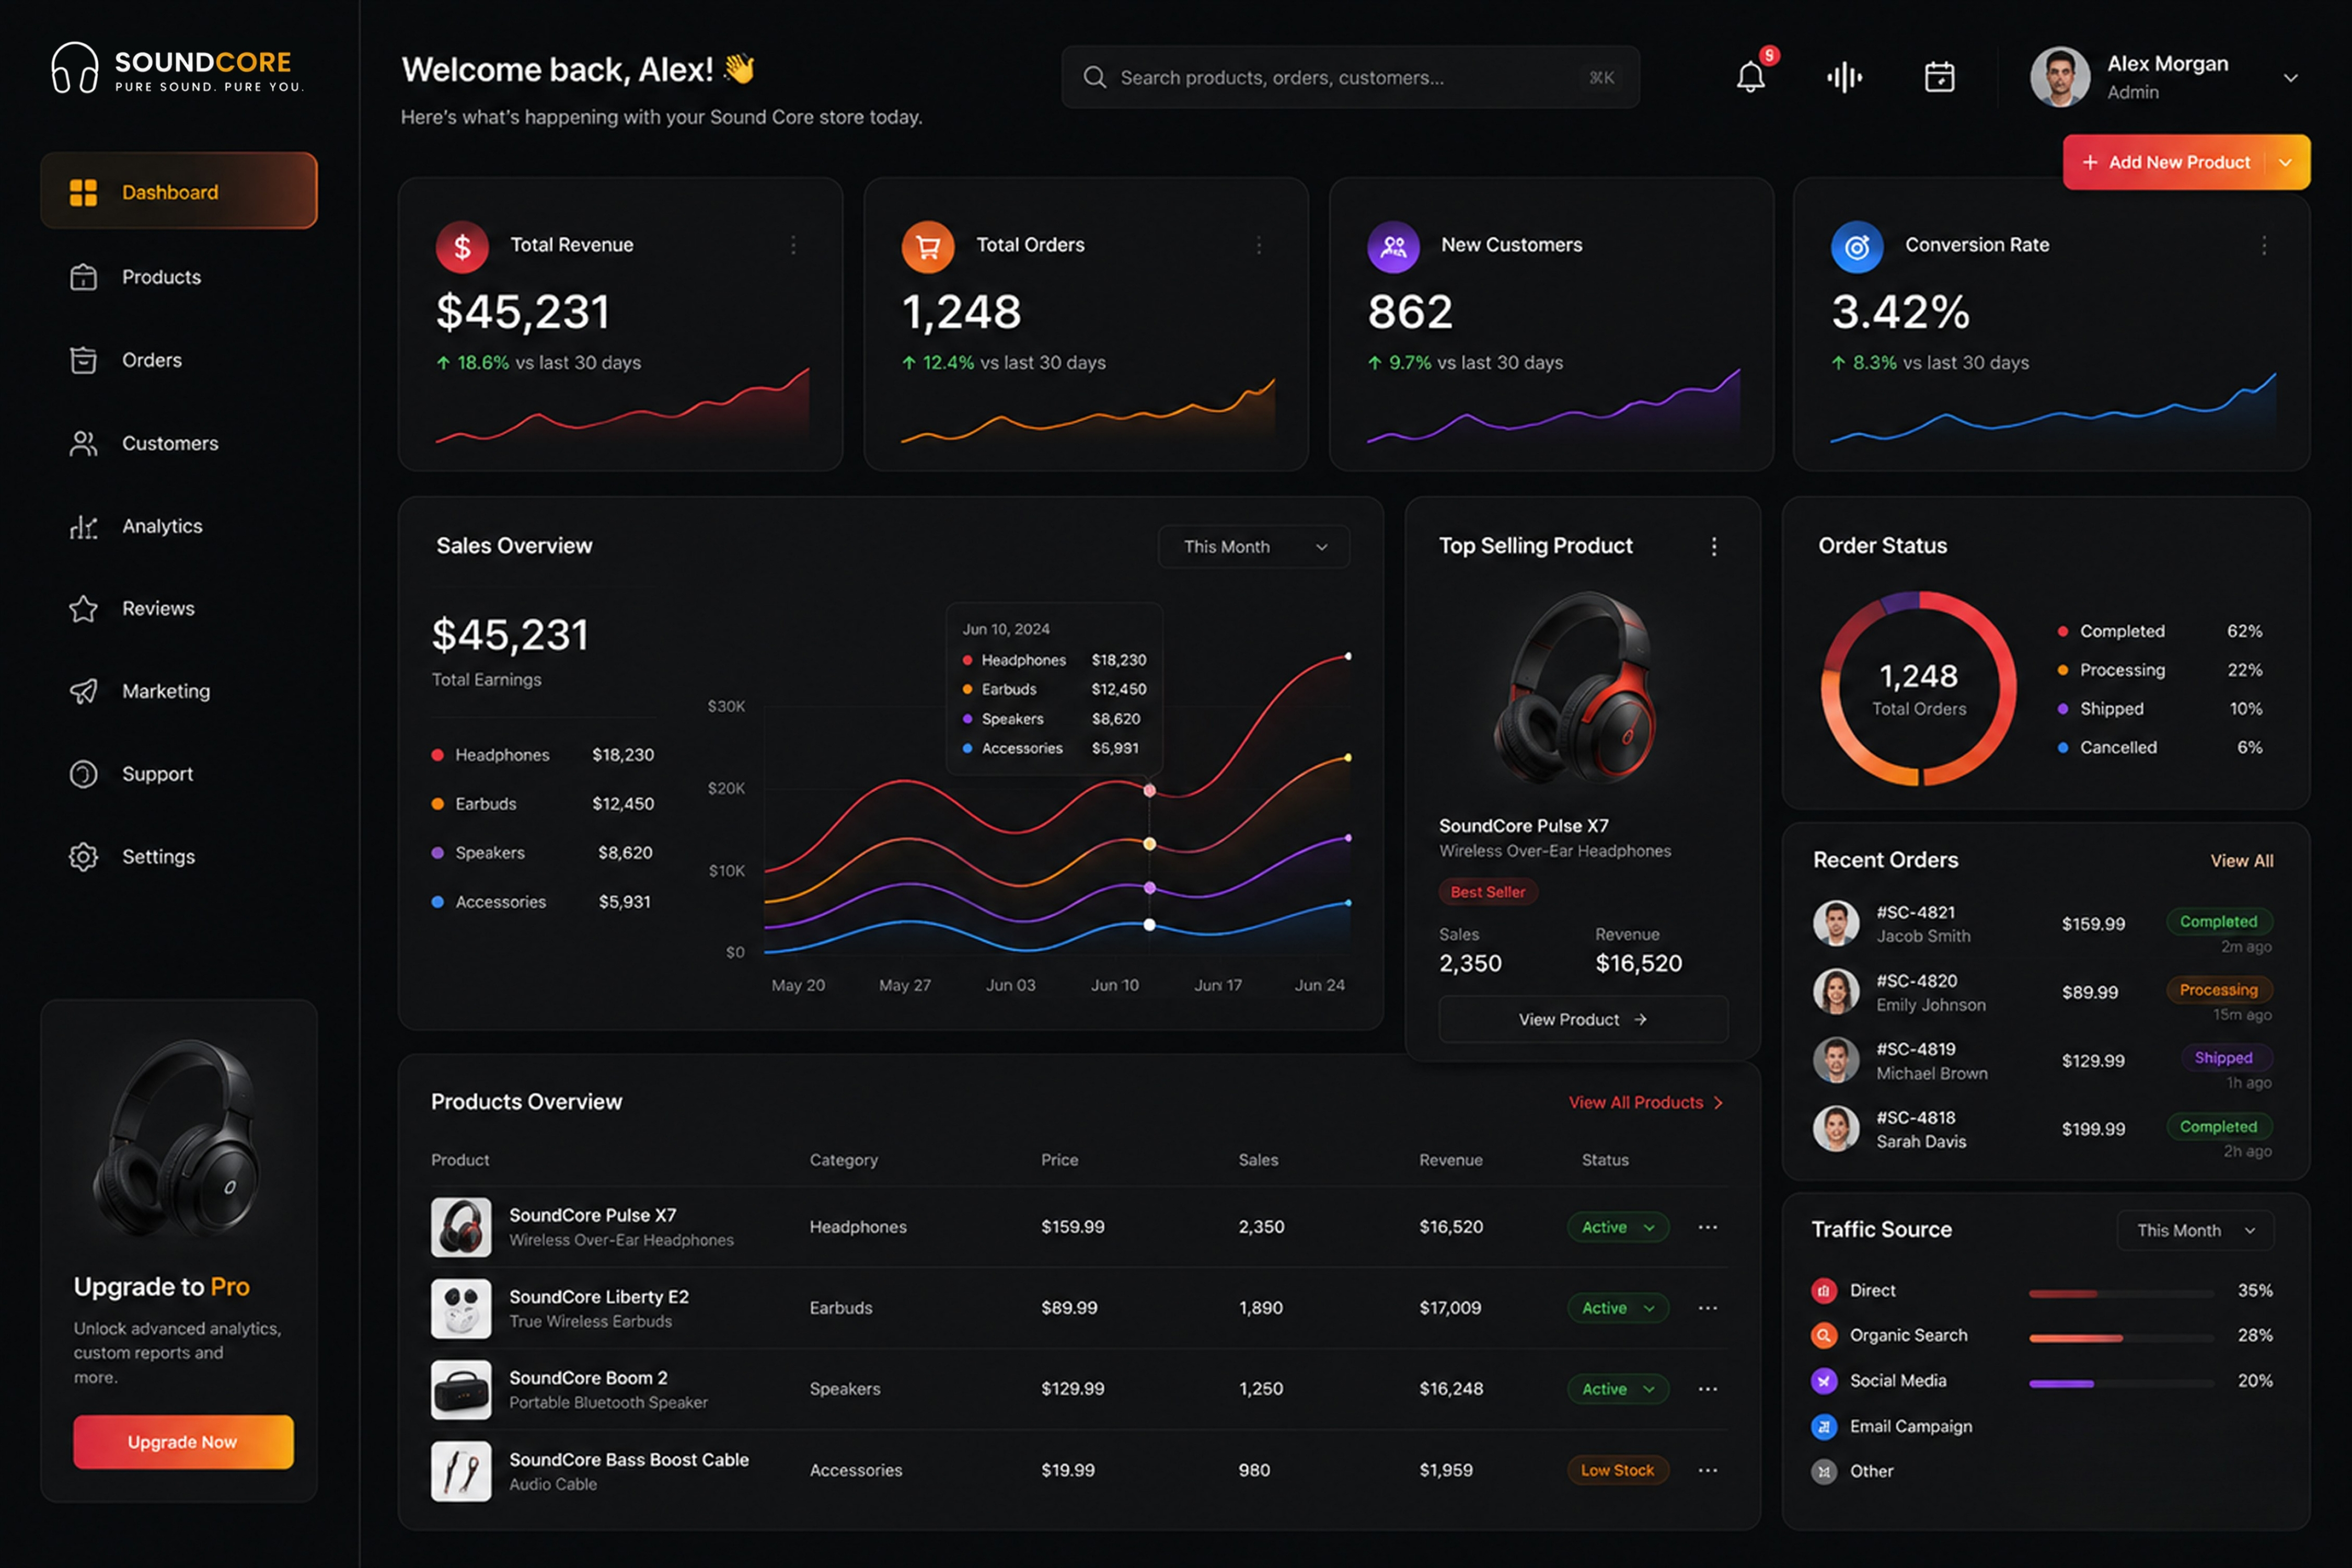Click the New Customers people icon
Viewport: 2352px width, 1568px height.
click(x=1393, y=246)
